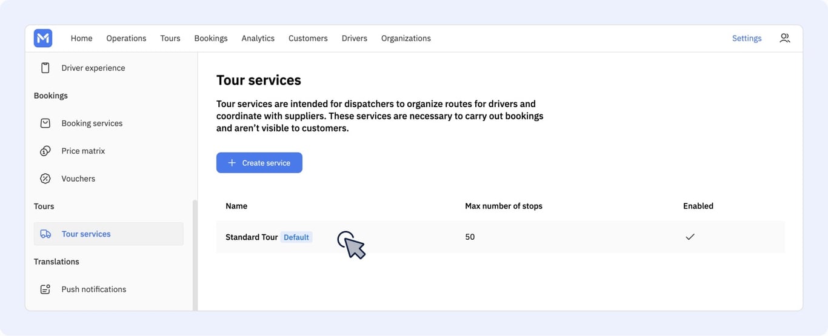Click the Tours sidebar section label

click(x=44, y=206)
